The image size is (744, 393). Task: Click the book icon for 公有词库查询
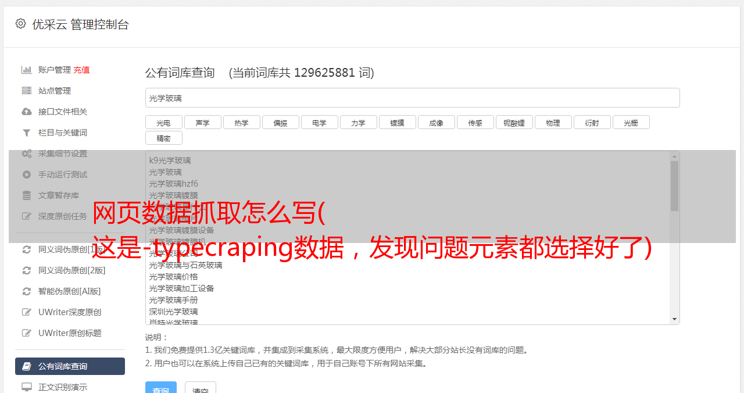tap(26, 366)
